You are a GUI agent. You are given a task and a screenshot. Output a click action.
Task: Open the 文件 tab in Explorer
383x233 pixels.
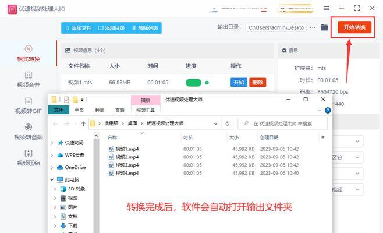59,110
